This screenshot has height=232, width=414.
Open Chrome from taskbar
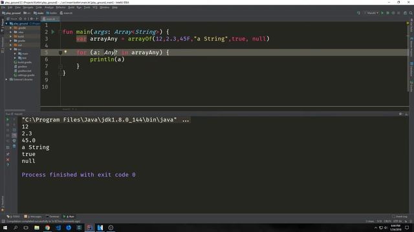click(47, 227)
